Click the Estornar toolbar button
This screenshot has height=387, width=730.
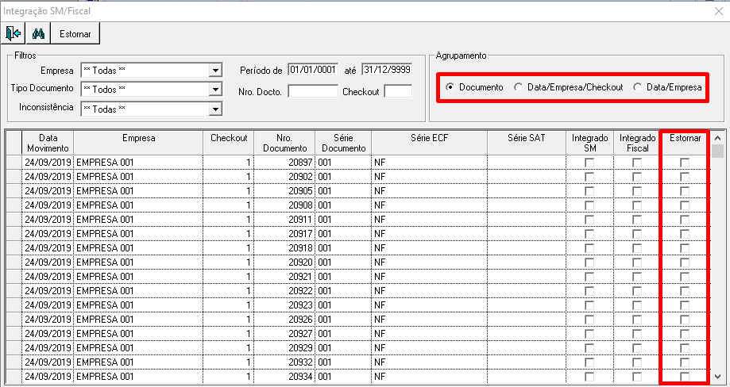(x=75, y=33)
